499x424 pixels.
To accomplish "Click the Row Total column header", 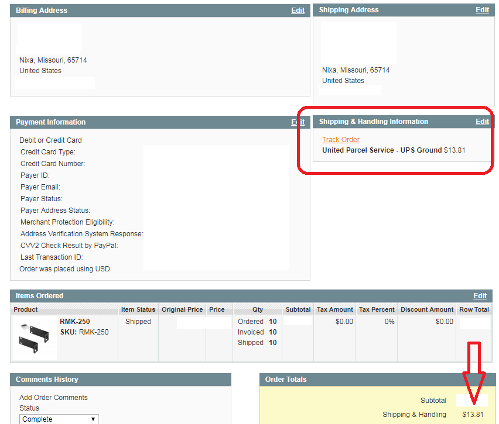I will pos(474,309).
